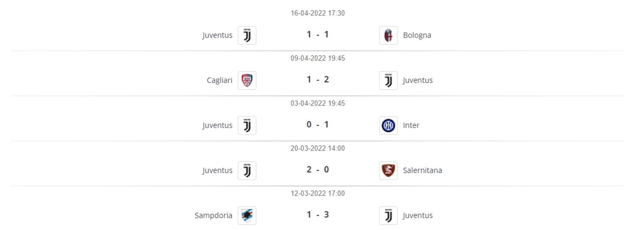Click Juventus logo in the Salernitana match row

point(247,171)
